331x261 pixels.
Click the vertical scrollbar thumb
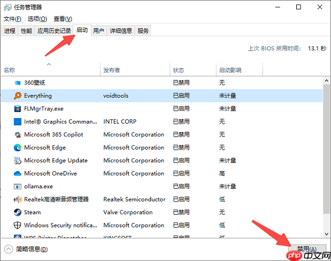[327, 149]
